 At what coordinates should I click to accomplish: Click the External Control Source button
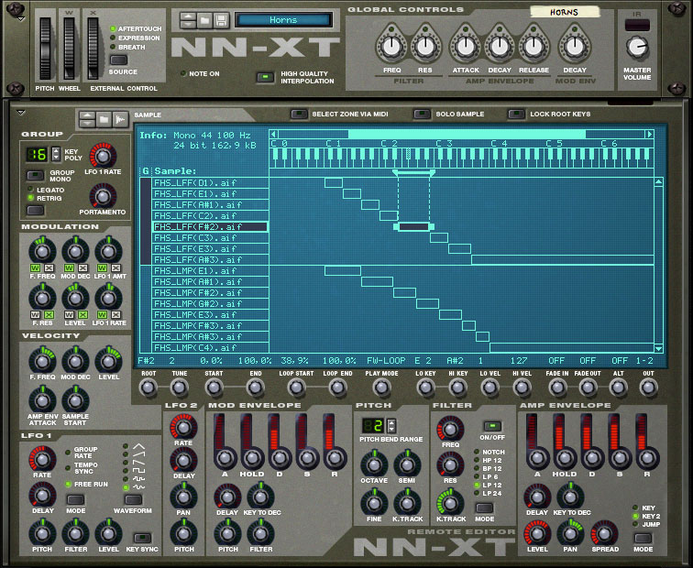118,60
